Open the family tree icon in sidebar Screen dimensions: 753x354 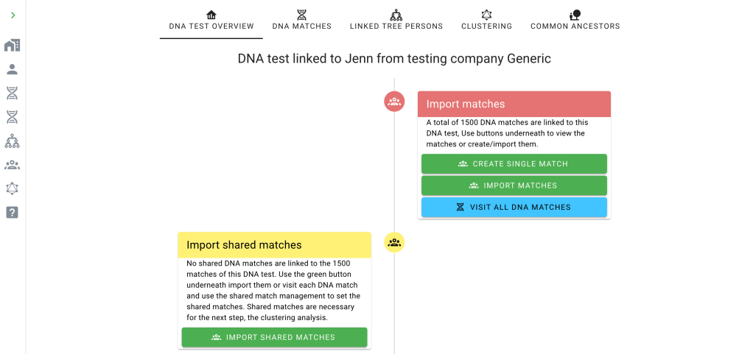pos(12,141)
